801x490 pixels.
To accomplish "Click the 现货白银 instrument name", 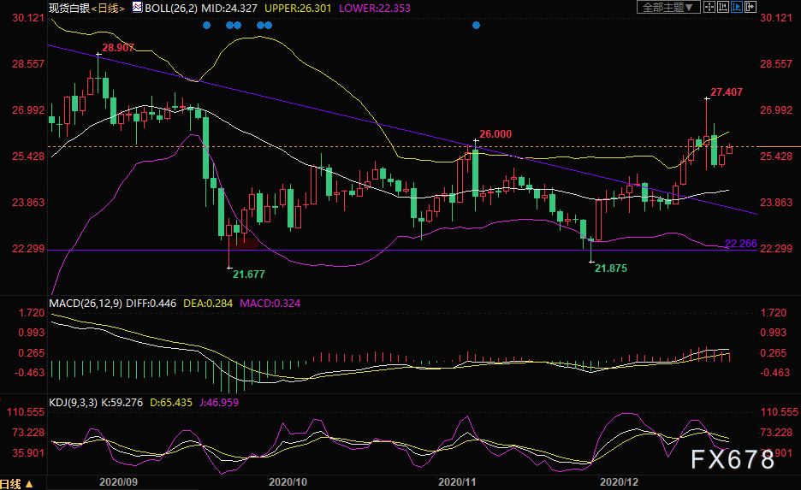I will (67, 8).
